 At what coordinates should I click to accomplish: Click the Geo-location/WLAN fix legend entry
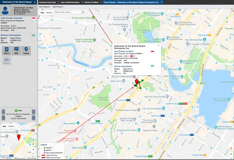(53, 153)
